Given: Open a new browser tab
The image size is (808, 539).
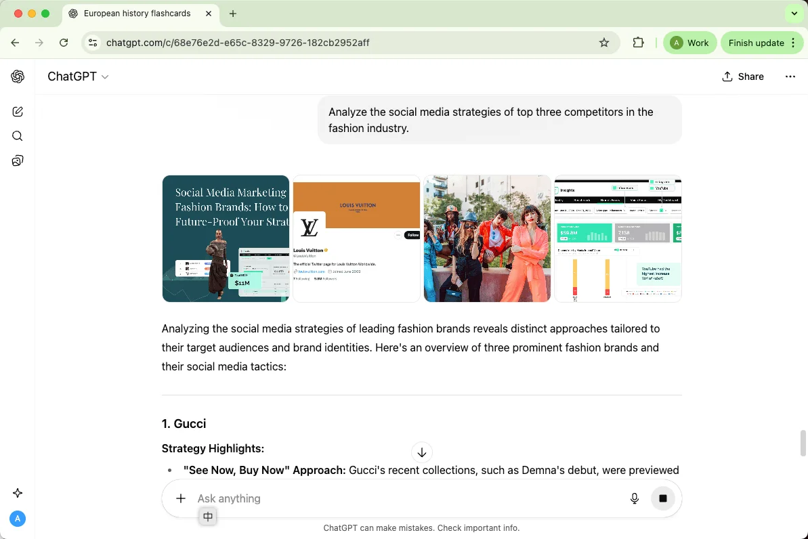Looking at the screenshot, I should [233, 14].
